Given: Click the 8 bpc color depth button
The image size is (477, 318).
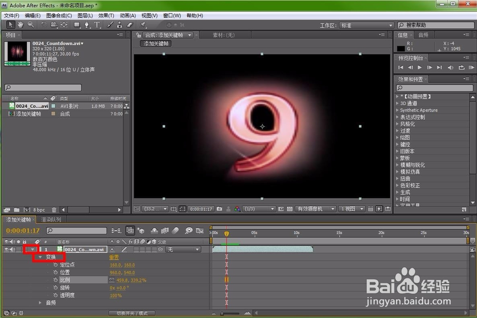Looking at the screenshot, I should 39,210.
